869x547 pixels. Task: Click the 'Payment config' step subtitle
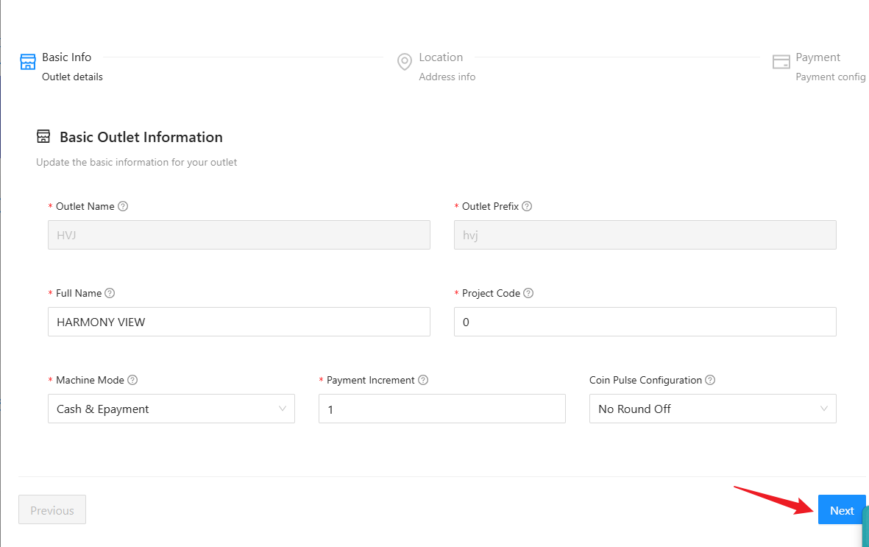(x=831, y=77)
